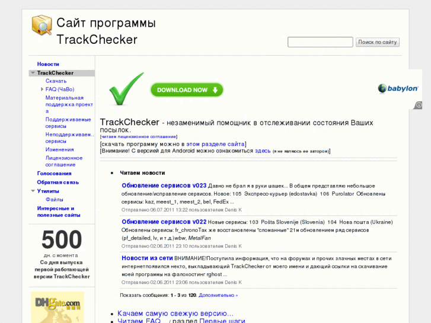Open Файлы in the sidebar
The image size is (431, 323).
55,199
